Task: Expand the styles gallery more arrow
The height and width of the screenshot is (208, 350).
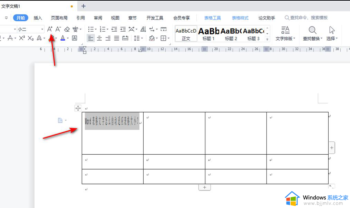Action: point(267,39)
